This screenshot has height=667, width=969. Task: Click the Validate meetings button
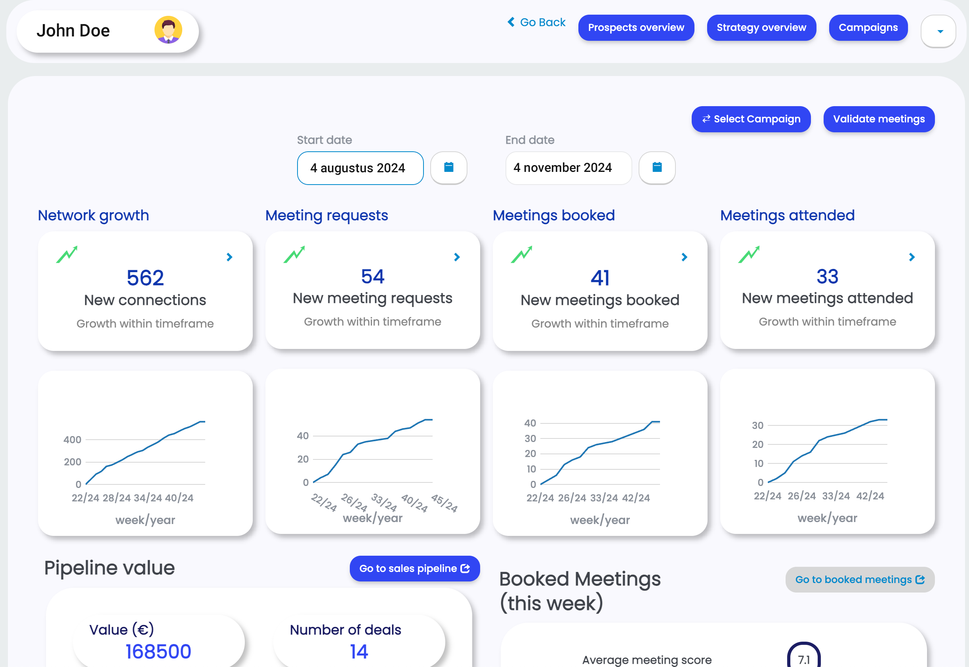click(879, 119)
